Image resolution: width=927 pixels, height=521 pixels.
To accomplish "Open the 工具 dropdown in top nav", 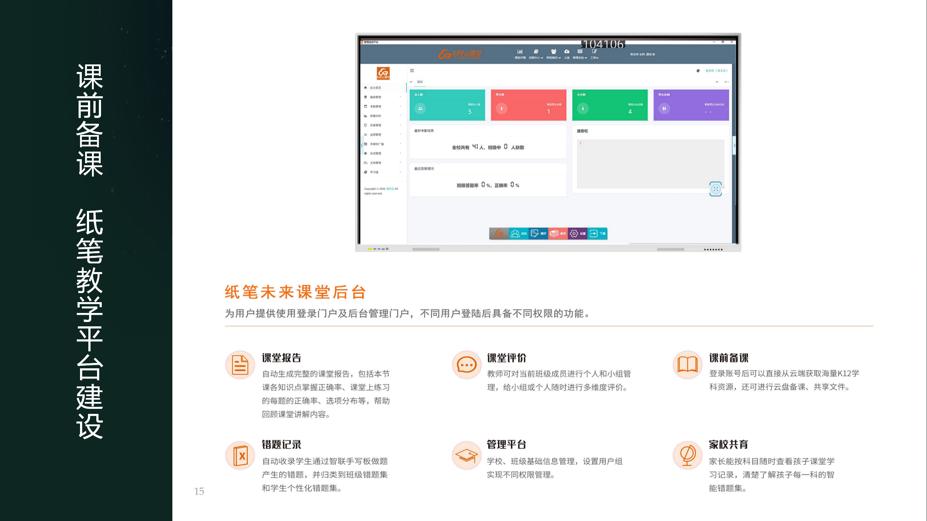I will [594, 54].
